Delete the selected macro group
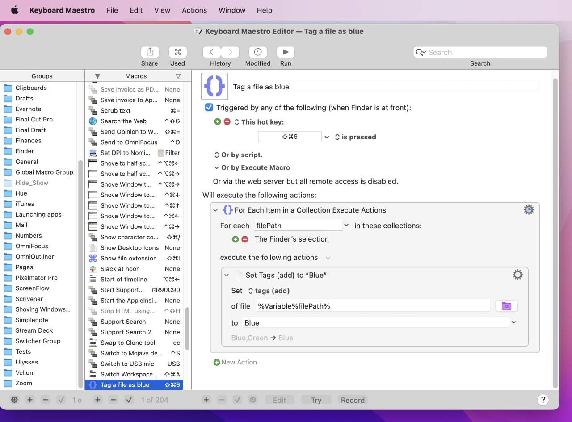The height and width of the screenshot is (422, 572). [45, 400]
